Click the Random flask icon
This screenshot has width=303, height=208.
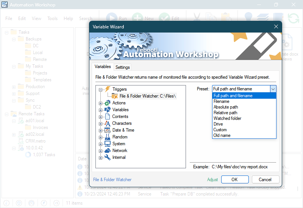tap(108, 137)
